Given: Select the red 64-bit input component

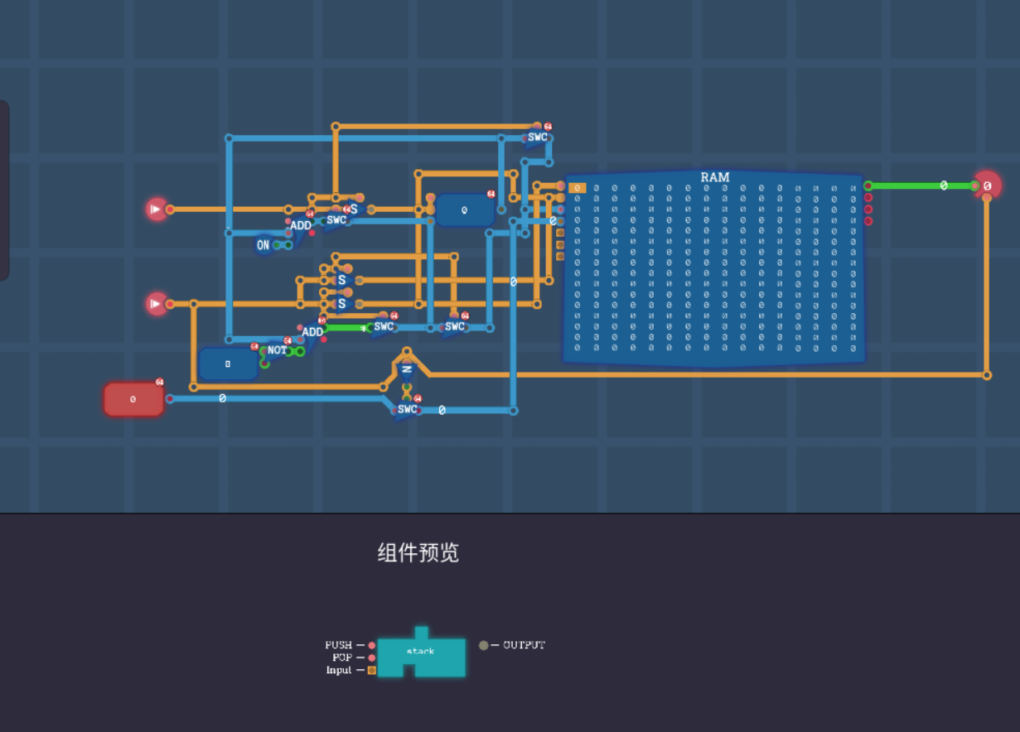Looking at the screenshot, I should 133,399.
